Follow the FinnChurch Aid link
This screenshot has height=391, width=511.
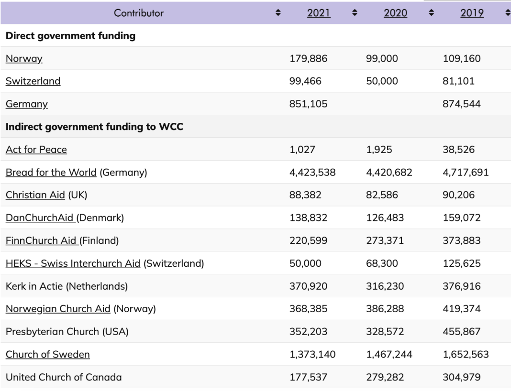point(42,241)
